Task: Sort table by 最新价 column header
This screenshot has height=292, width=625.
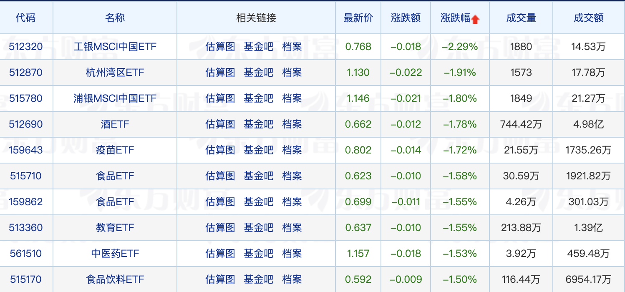Action: coord(358,18)
